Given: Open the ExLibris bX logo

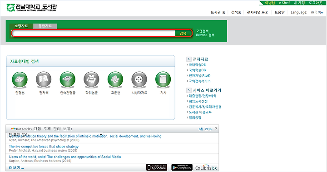Looking at the screenshot, I should point(206,167).
